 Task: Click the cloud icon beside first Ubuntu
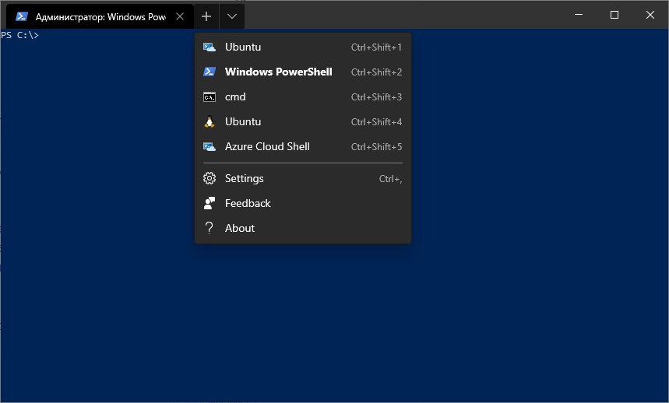[209, 47]
